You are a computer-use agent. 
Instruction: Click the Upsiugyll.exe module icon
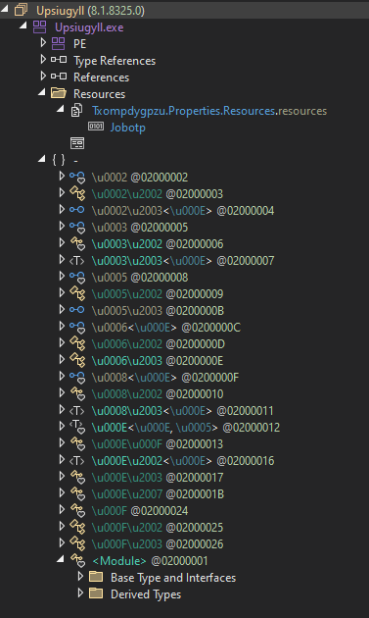point(40,26)
